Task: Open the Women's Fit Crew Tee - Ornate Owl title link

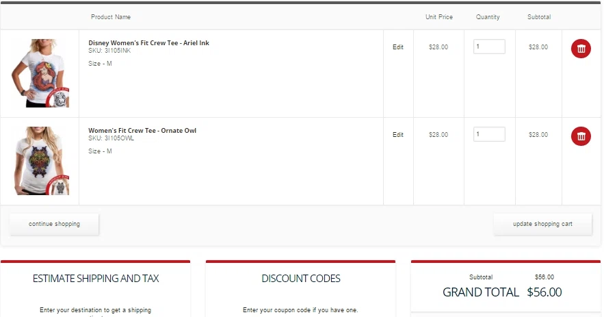Action: (x=142, y=130)
